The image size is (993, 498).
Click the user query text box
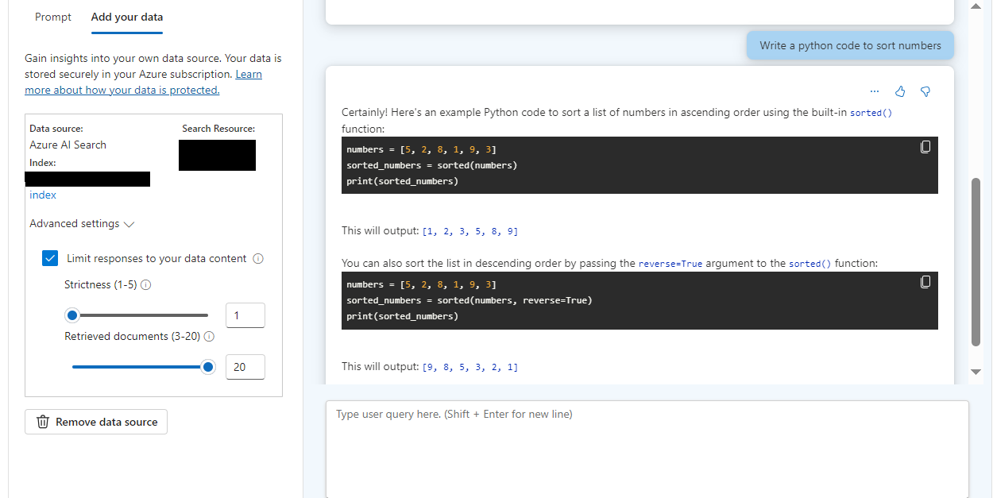[x=647, y=449]
